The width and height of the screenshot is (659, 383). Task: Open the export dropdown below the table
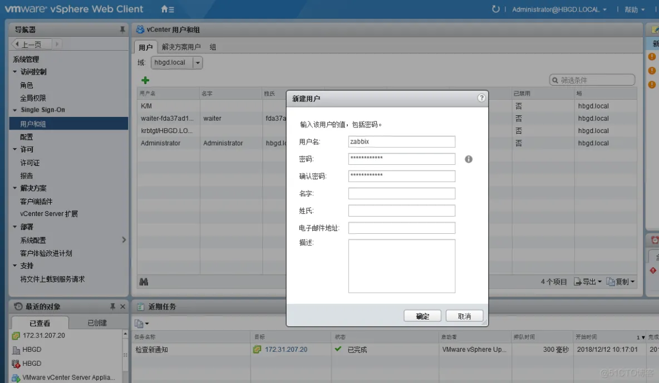tap(588, 282)
